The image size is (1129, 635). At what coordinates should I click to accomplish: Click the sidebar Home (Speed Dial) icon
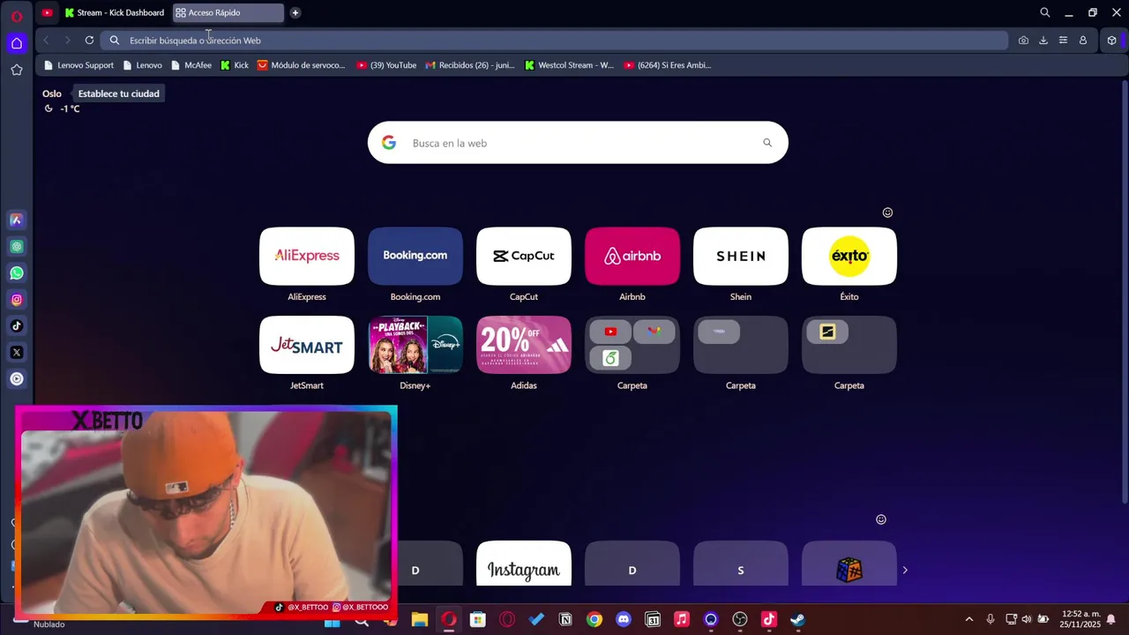[16, 43]
